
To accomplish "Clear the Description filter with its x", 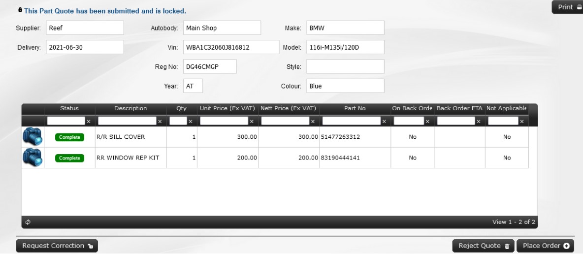I will (160, 121).
